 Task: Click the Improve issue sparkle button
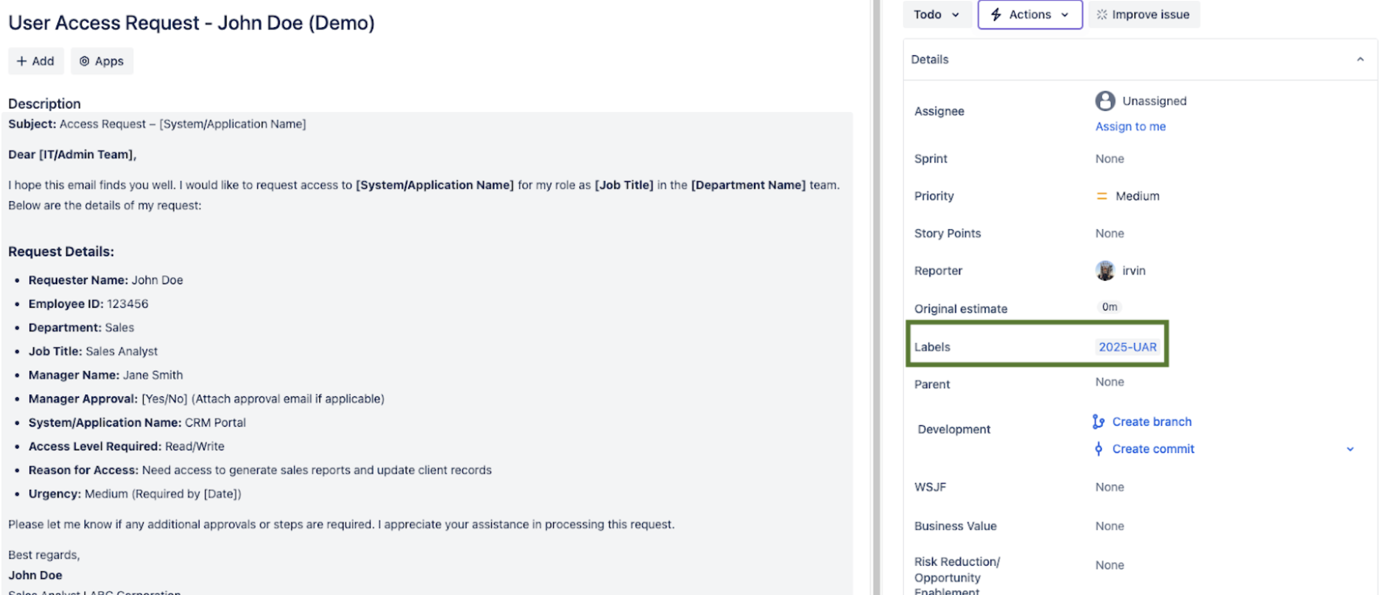[1143, 15]
